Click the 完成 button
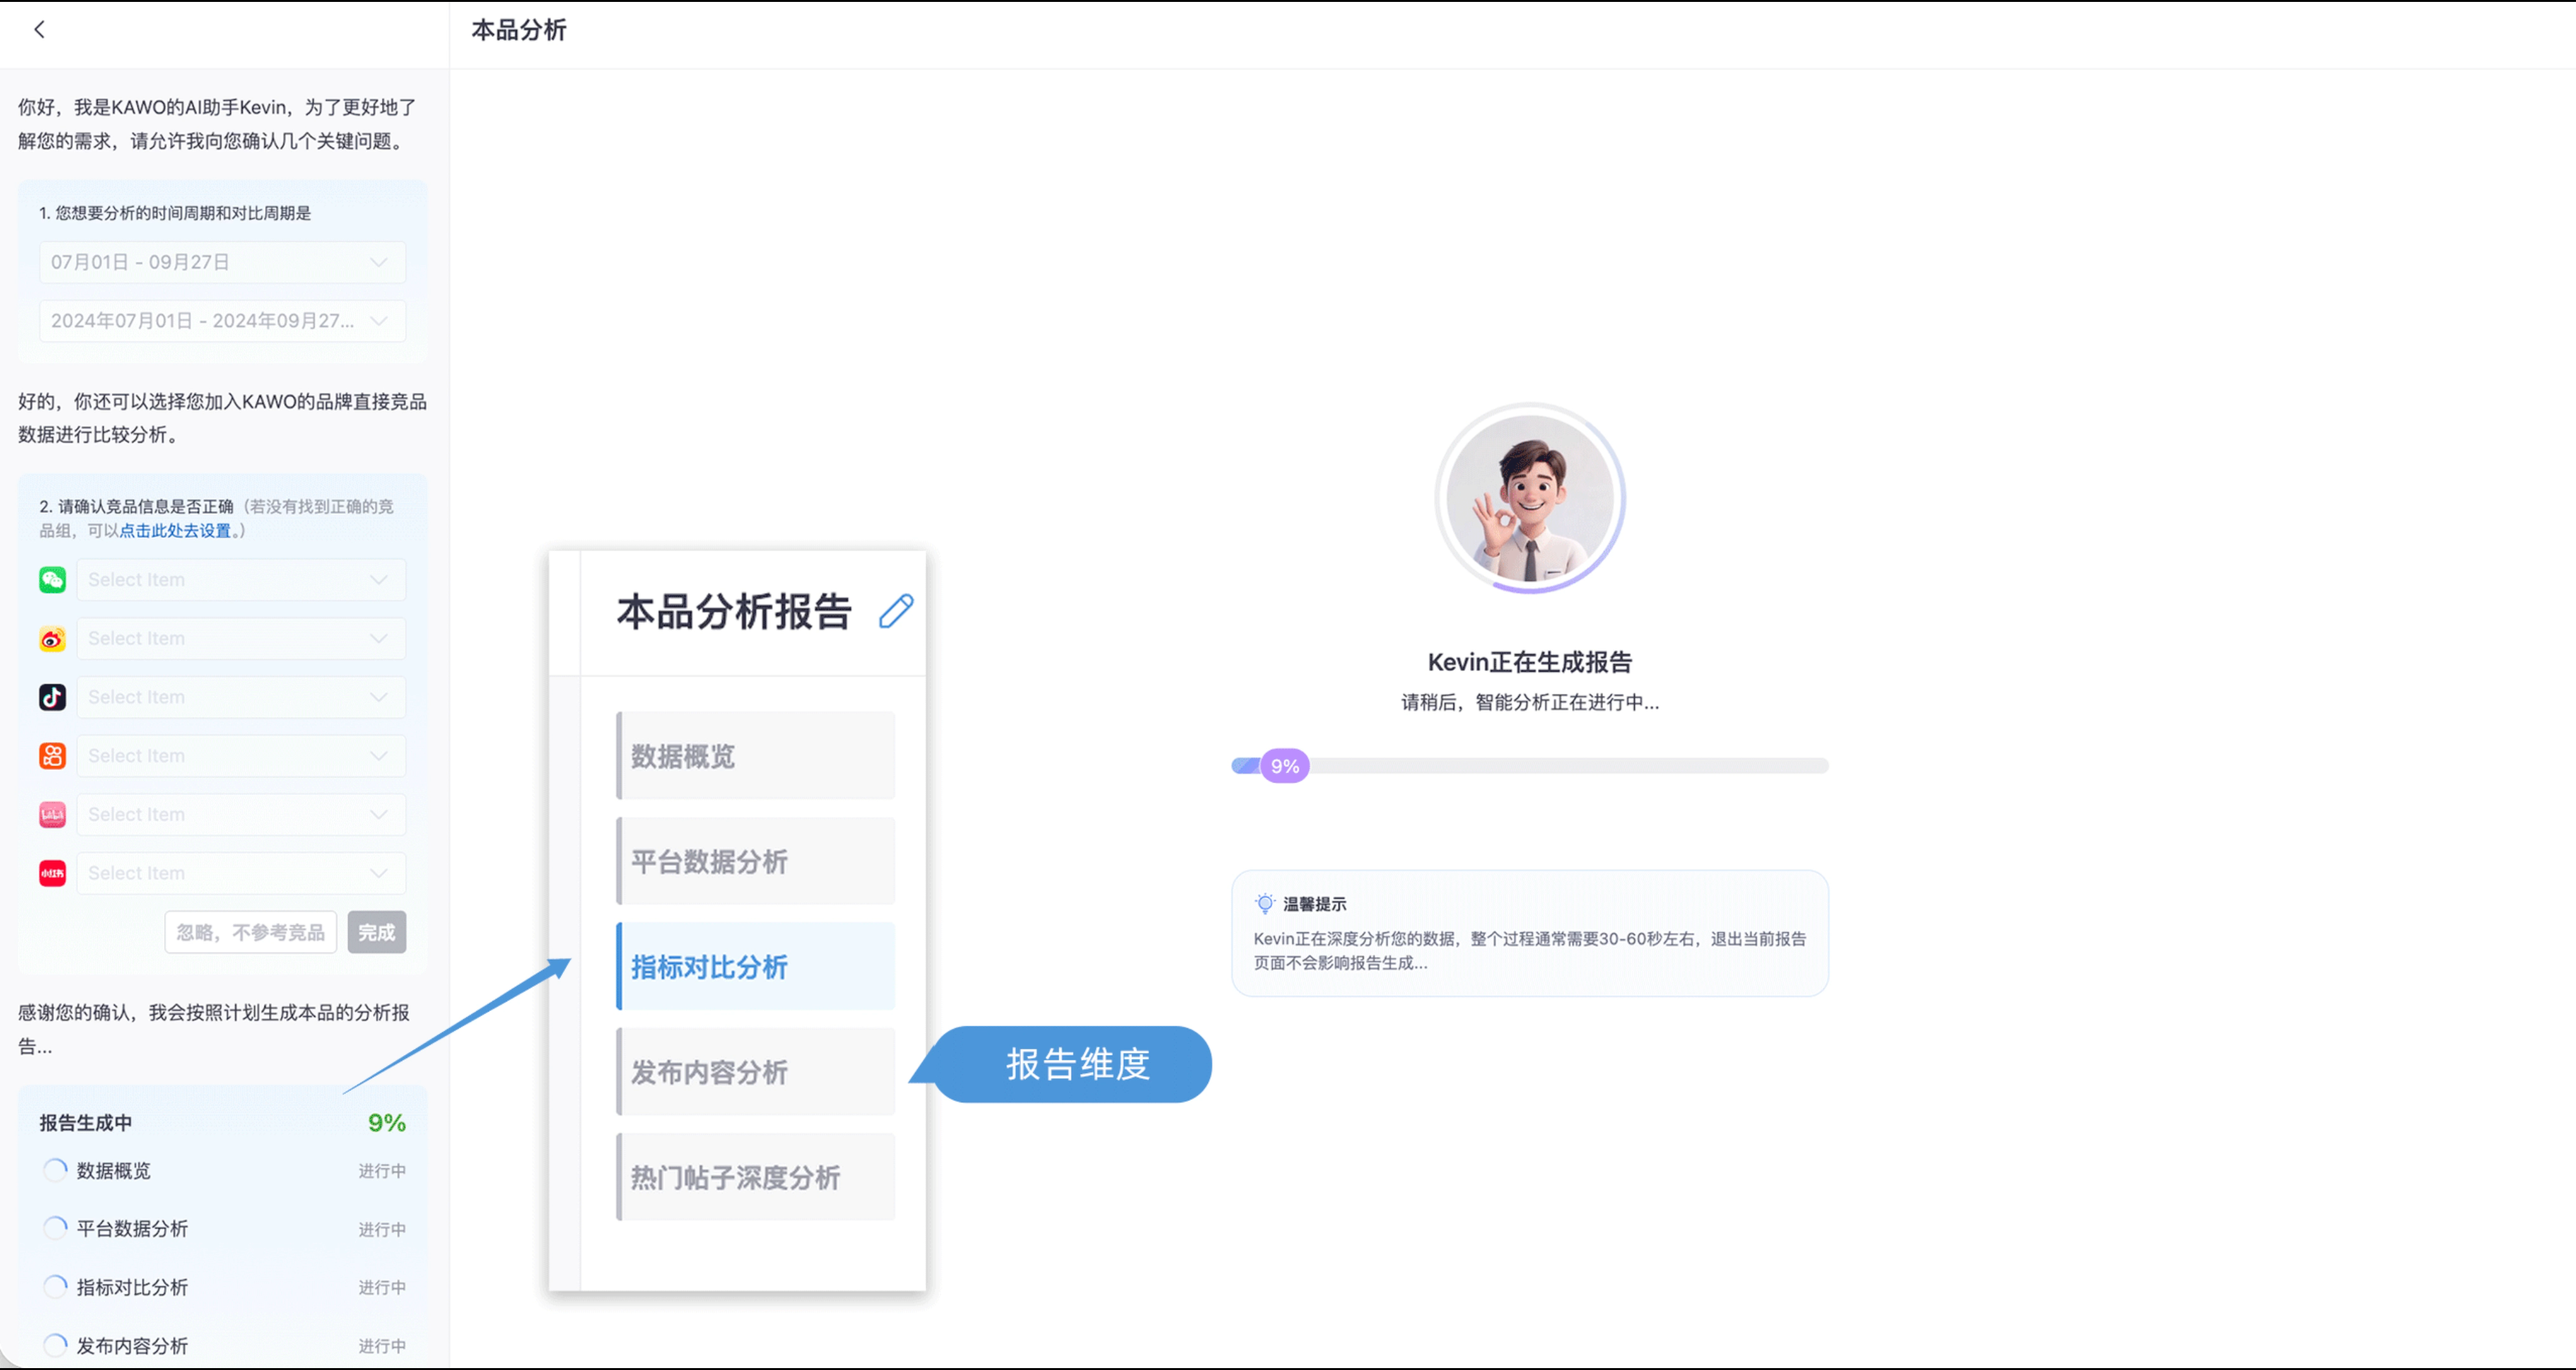 (x=376, y=932)
